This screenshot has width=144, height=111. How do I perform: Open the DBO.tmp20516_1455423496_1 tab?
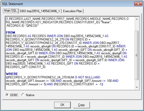[x=40, y=11]
